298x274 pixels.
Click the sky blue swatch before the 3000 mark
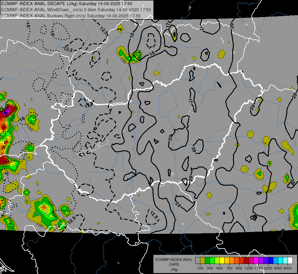(275, 260)
